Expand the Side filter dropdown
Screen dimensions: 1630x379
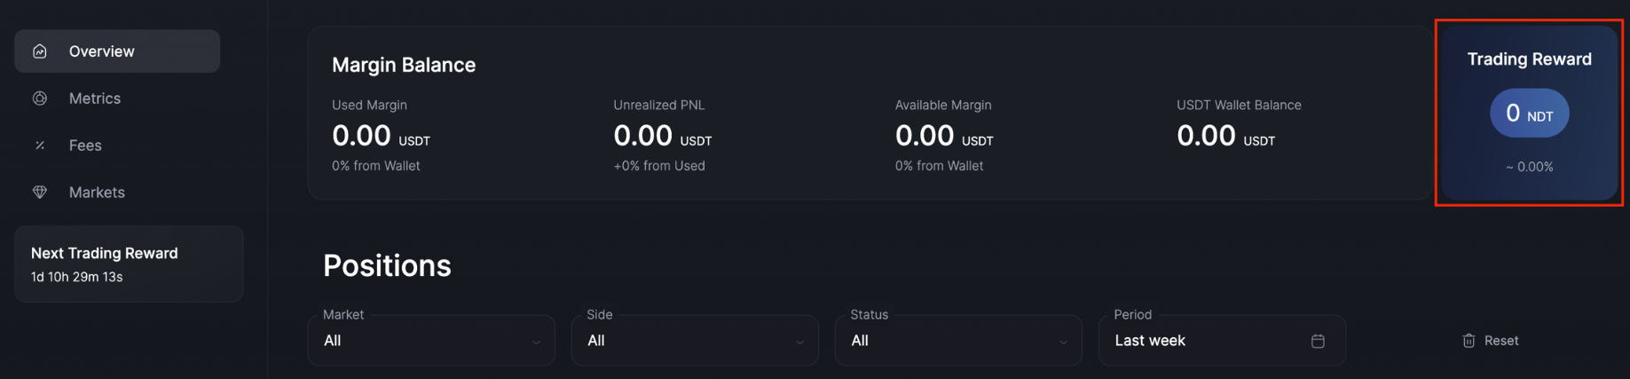695,341
